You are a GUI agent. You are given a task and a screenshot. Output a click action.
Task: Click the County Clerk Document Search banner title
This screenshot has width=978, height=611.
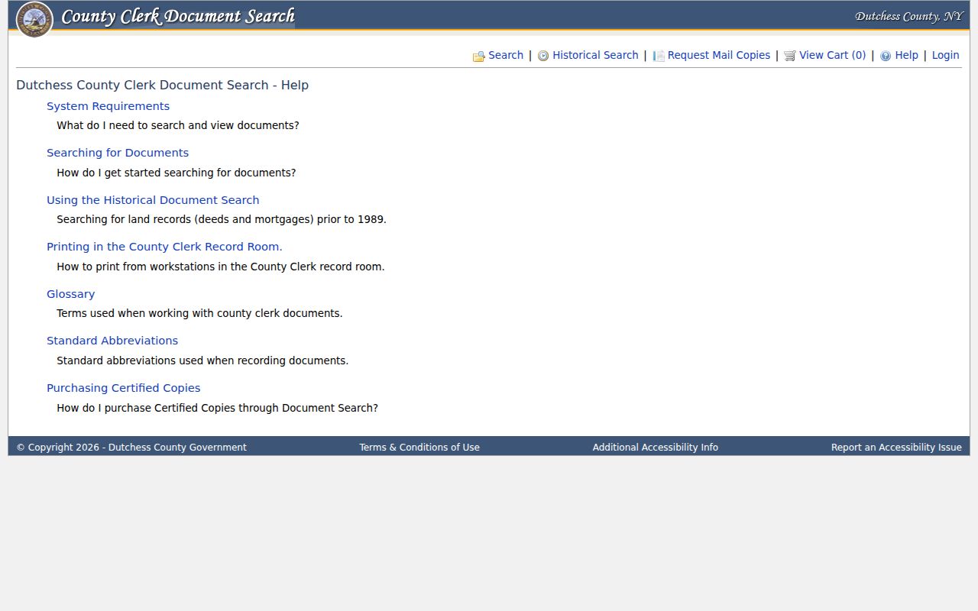coord(178,17)
